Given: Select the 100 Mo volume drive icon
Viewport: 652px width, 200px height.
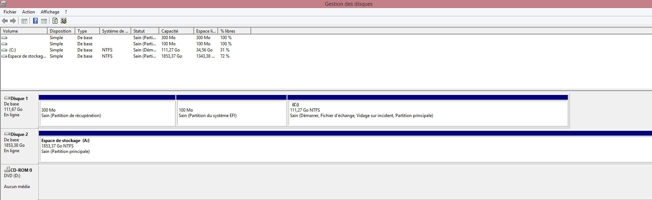Looking at the screenshot, I should tap(4, 44).
